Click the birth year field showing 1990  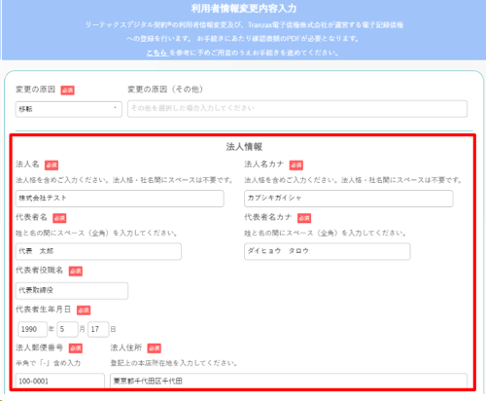[33, 329]
